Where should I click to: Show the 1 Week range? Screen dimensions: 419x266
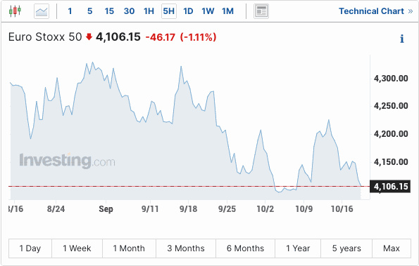tap(77, 248)
